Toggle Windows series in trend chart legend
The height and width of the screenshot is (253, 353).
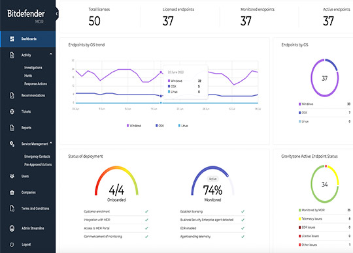click(x=134, y=125)
